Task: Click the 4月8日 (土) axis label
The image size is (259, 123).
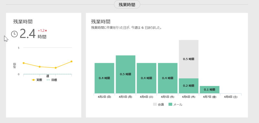Action: [x=231, y=97]
